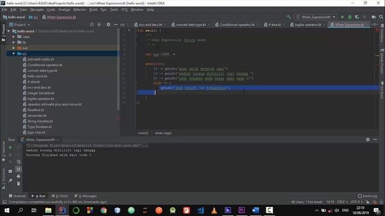Open File Explorer from the taskbar
This screenshot has width=385, height=216.
[48, 211]
